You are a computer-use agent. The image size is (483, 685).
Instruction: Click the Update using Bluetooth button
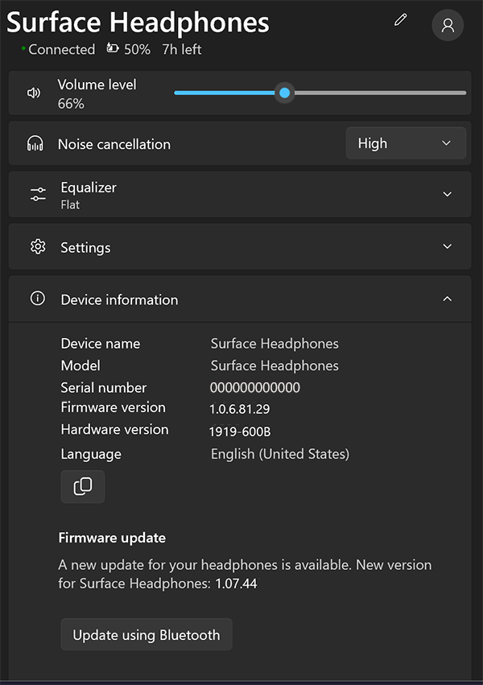coord(146,634)
